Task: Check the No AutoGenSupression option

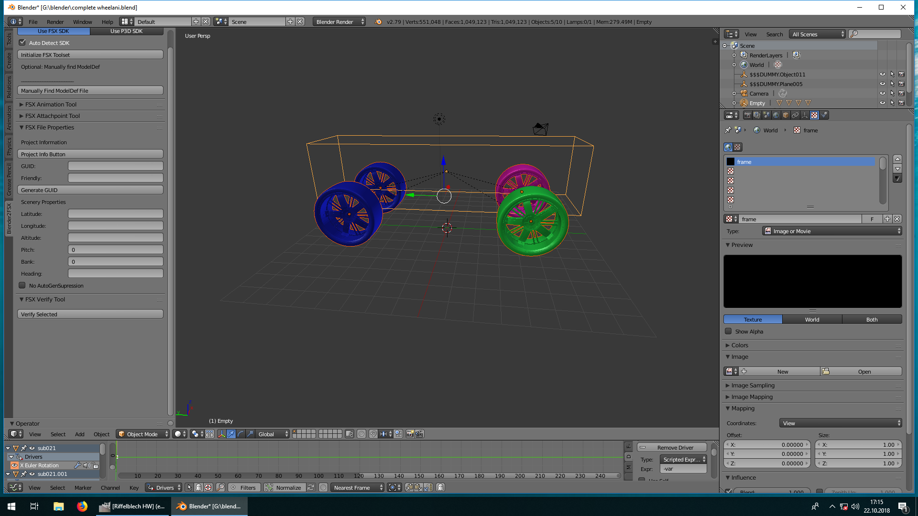Action: coord(22,285)
